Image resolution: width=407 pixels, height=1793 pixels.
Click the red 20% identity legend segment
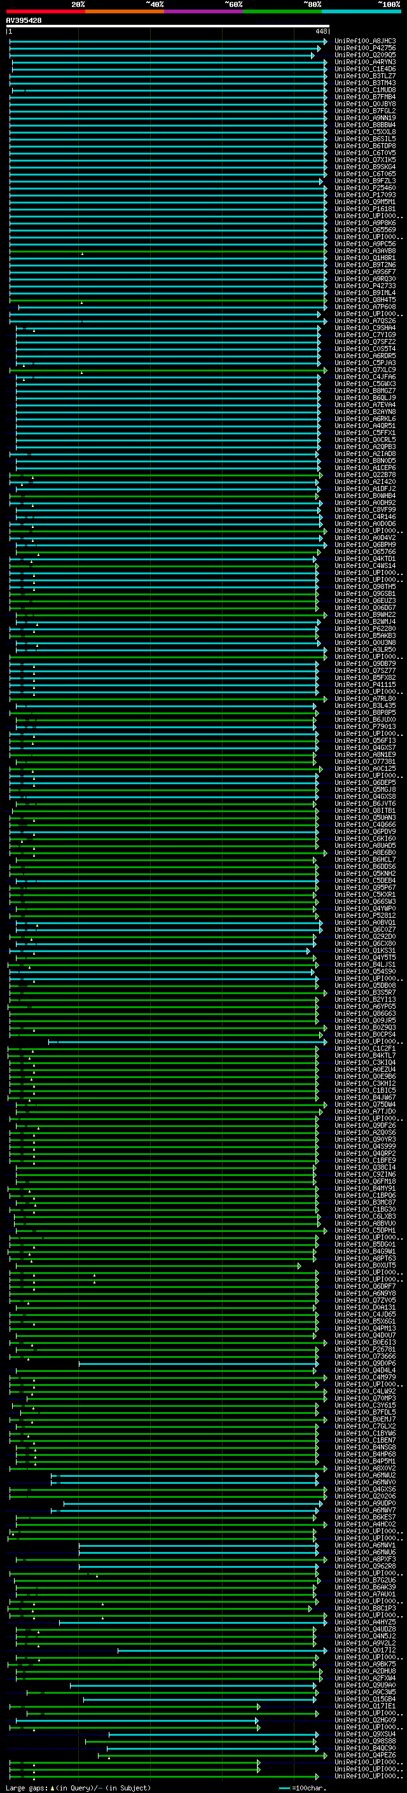(45, 11)
